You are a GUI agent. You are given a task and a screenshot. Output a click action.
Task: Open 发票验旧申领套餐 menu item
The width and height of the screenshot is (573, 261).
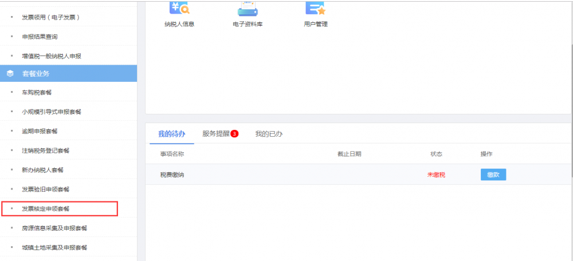click(46, 189)
